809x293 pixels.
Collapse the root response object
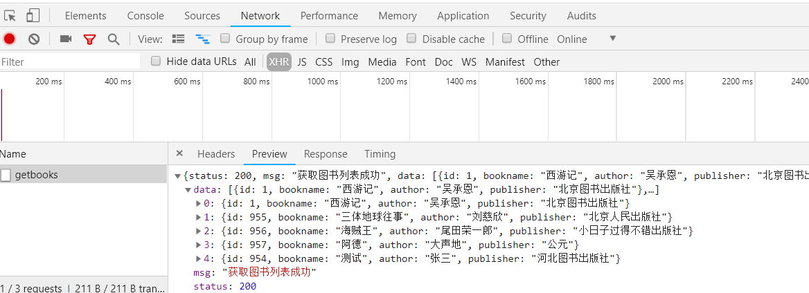coord(177,176)
